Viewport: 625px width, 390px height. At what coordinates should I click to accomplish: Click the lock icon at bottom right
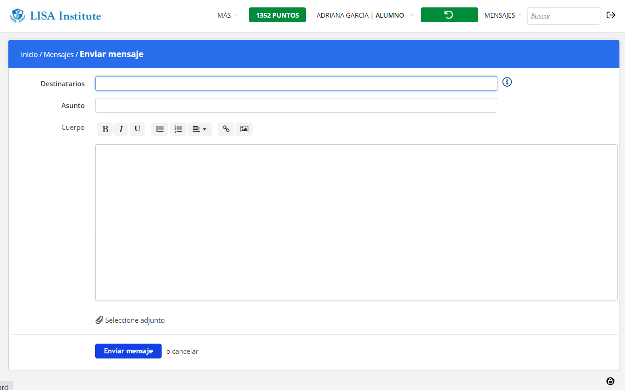(610, 381)
